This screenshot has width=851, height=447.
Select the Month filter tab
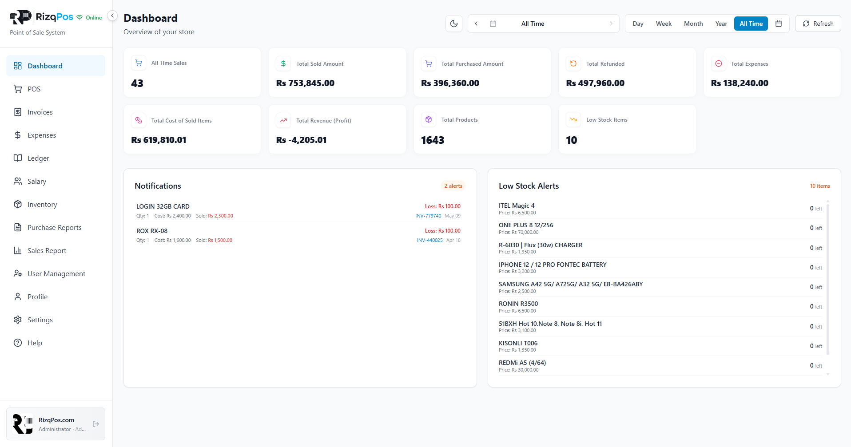click(x=693, y=24)
